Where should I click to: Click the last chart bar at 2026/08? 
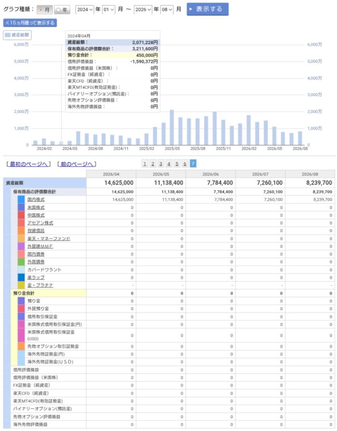300,138
